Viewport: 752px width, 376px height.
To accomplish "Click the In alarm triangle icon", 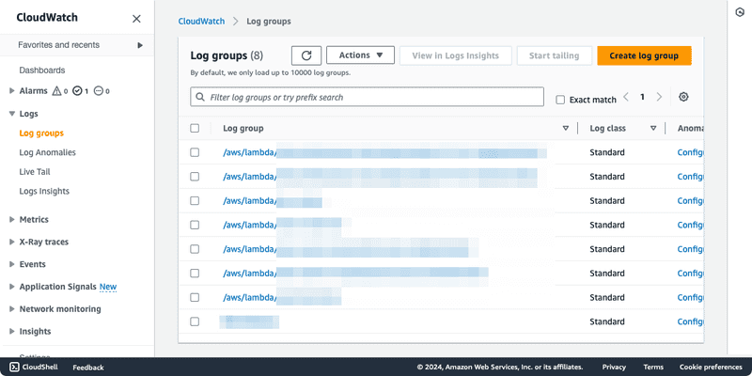I will (x=56, y=90).
